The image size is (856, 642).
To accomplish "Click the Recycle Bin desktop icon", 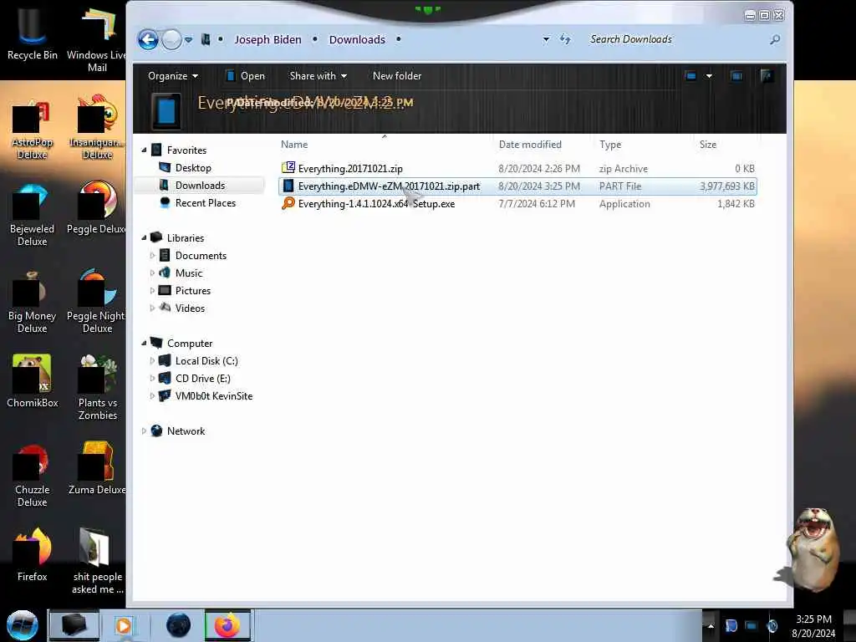I will (x=33, y=33).
